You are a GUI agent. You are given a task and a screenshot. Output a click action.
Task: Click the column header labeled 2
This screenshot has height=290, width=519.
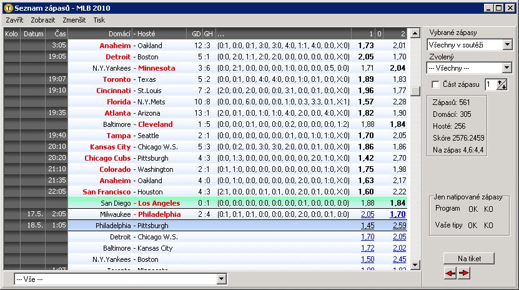tap(395, 34)
